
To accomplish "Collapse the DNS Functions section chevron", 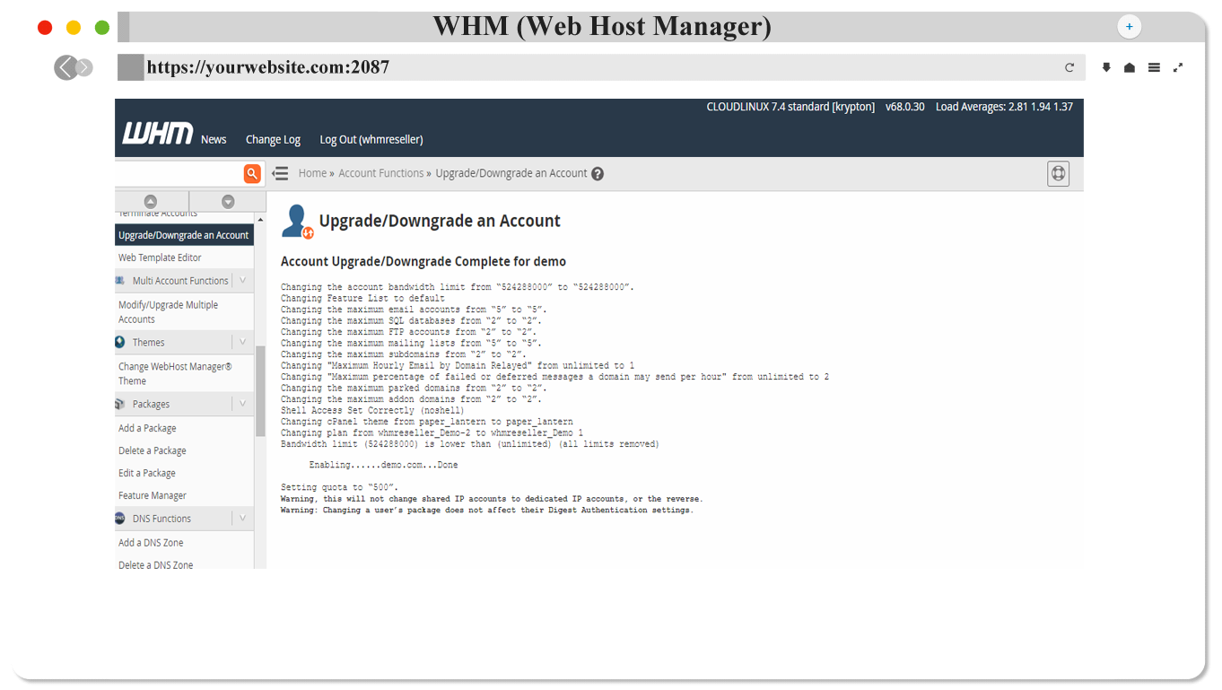I will pyautogui.click(x=242, y=518).
